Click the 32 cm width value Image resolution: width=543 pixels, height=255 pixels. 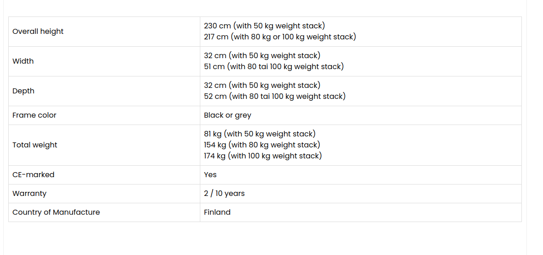(262, 56)
